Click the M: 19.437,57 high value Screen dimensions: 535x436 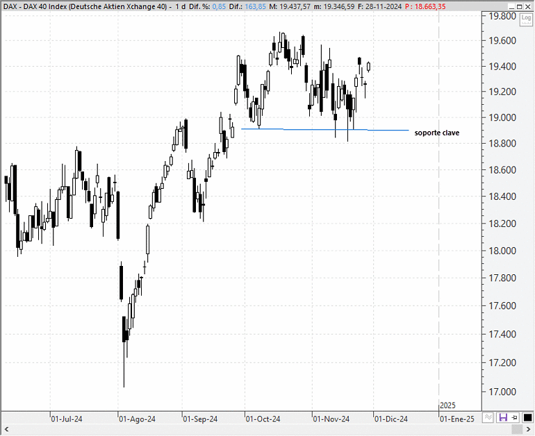pyautogui.click(x=290, y=6)
